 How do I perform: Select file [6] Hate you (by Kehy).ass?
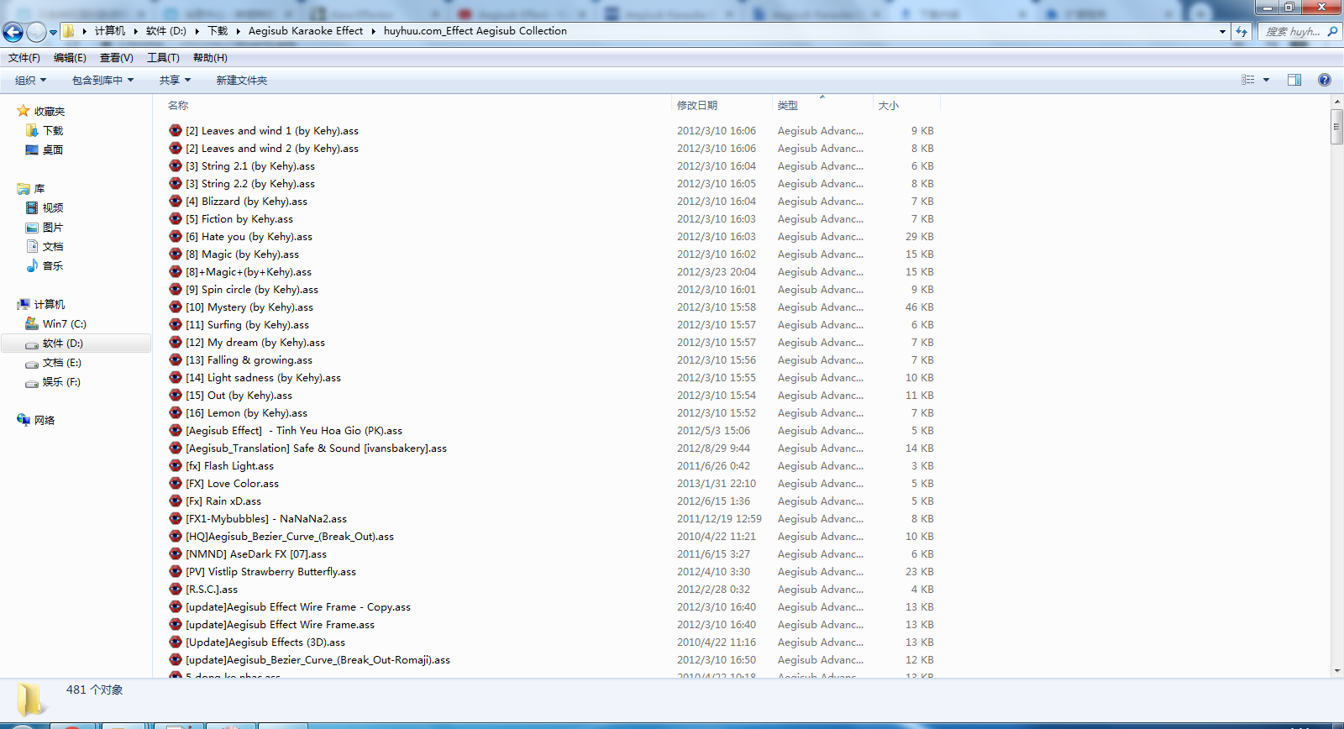point(249,237)
